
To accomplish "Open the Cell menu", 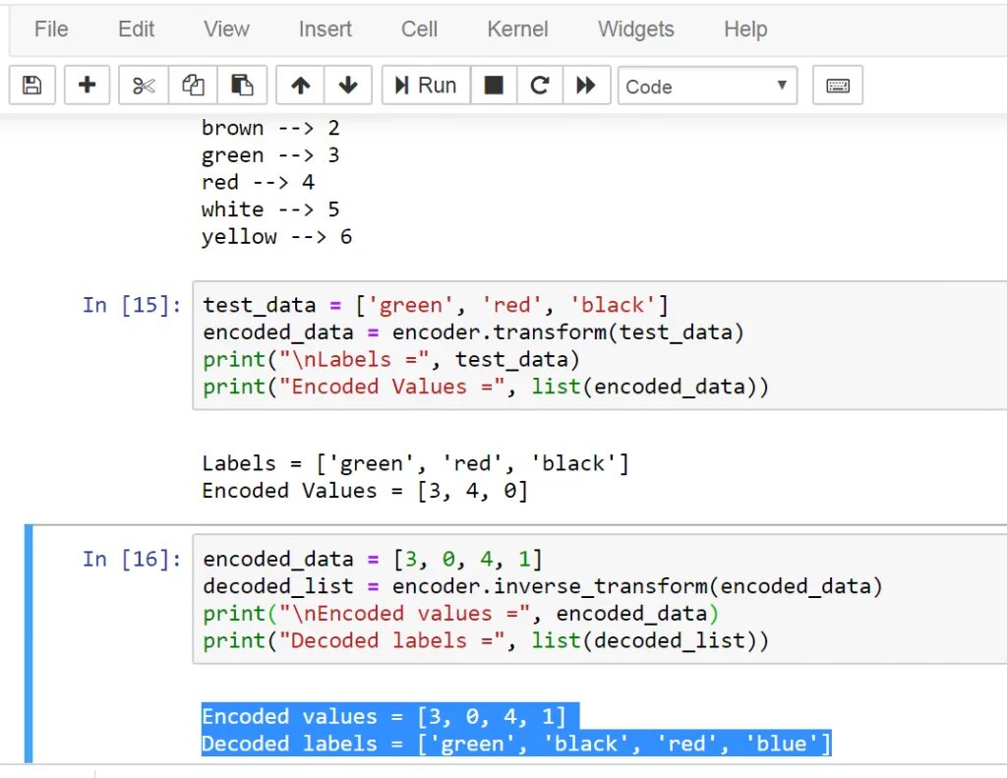I will click(x=419, y=29).
